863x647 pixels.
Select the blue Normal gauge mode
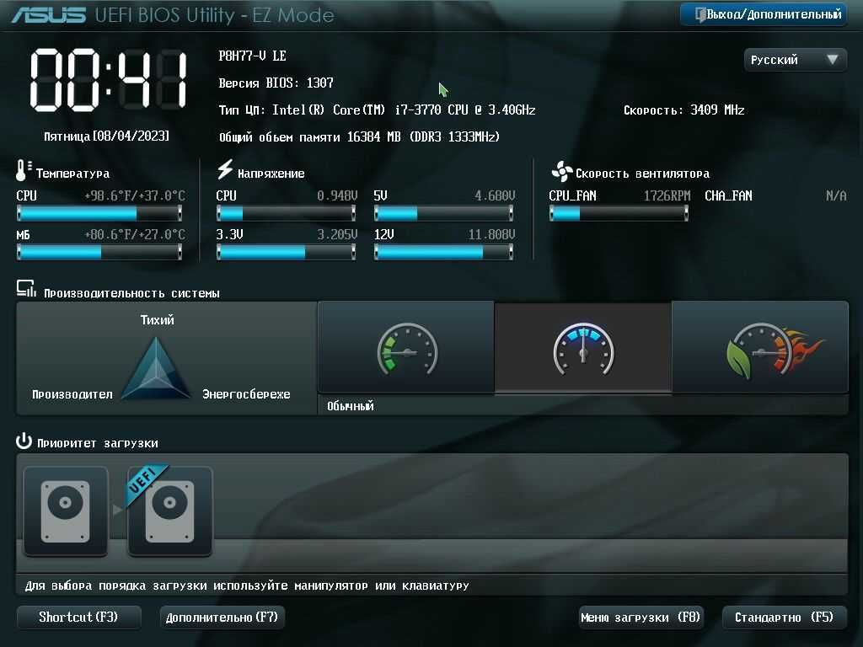point(583,348)
